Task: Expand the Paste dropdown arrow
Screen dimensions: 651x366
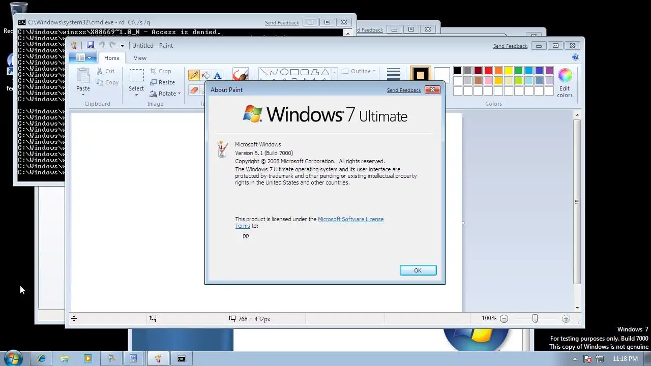Action: pyautogui.click(x=83, y=95)
